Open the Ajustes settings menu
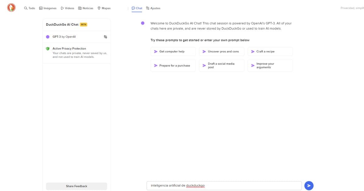364x191 pixels. (x=153, y=8)
